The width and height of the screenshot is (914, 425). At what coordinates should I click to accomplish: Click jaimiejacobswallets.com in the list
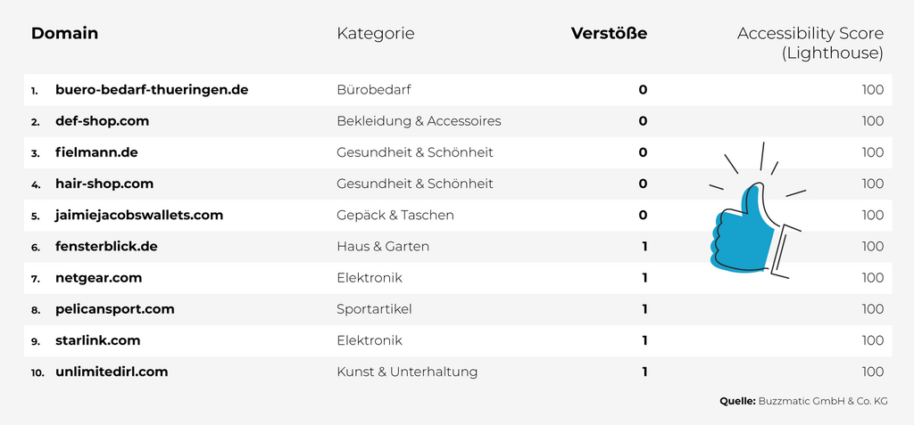pos(138,215)
